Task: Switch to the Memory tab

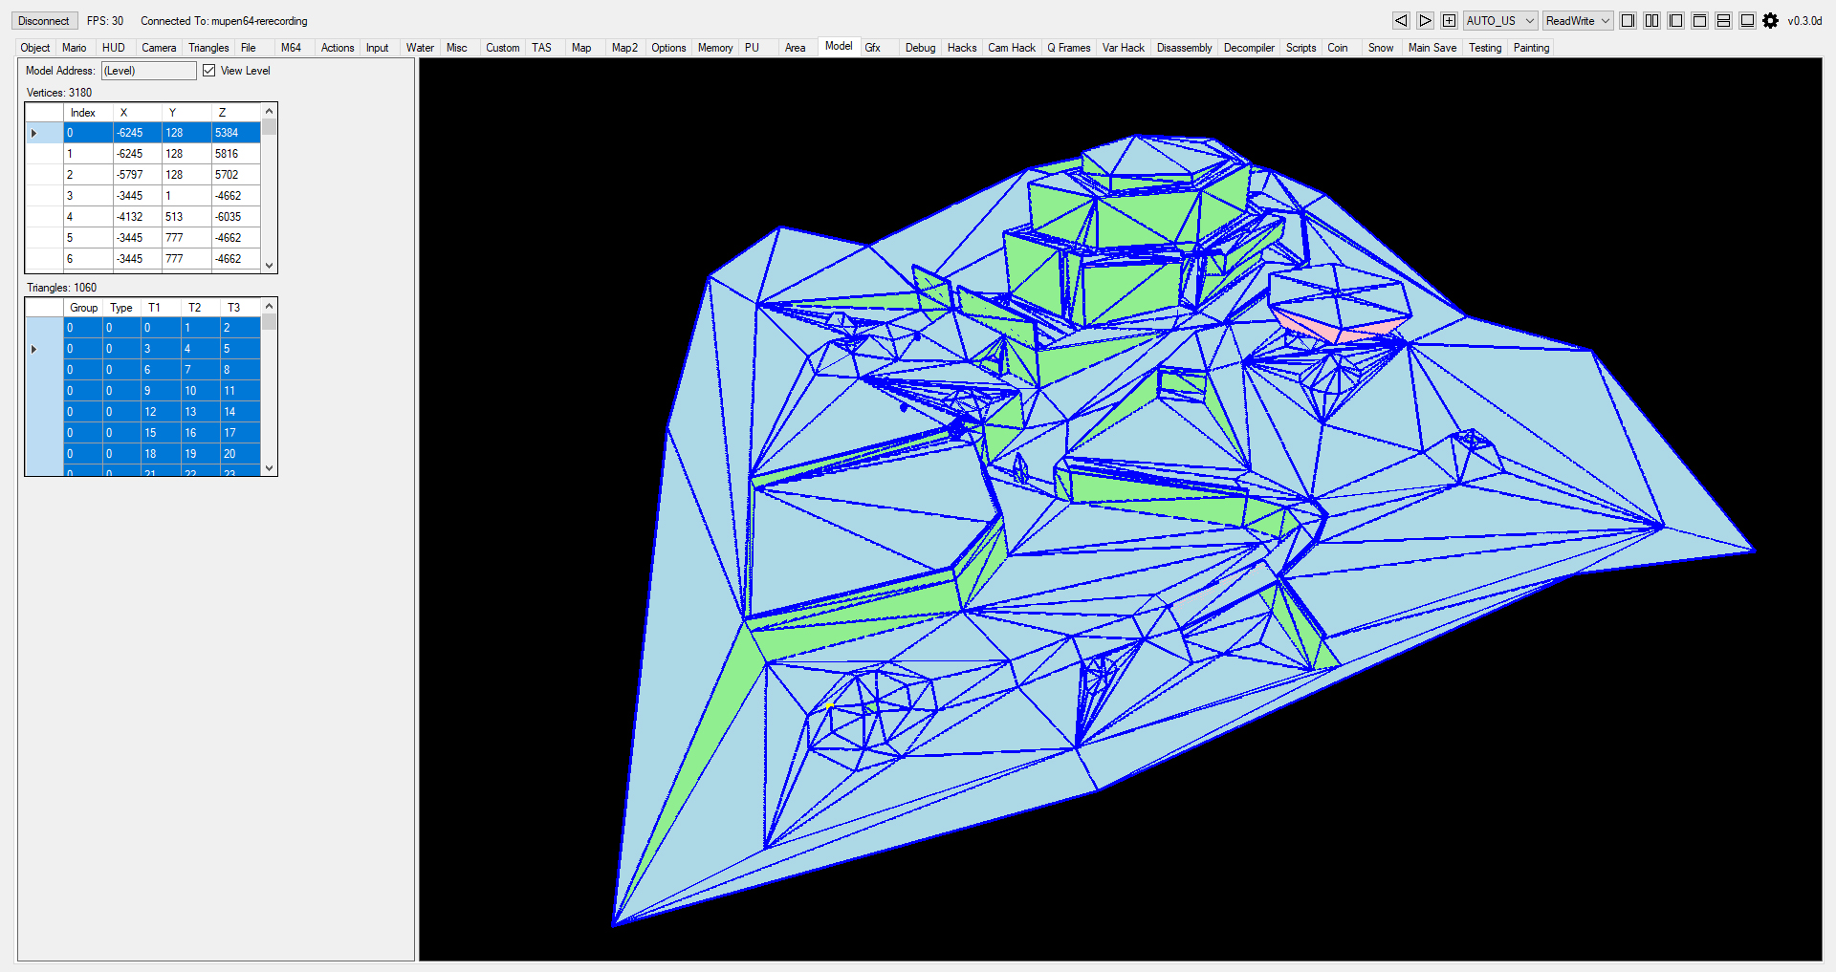Action: coord(715,47)
